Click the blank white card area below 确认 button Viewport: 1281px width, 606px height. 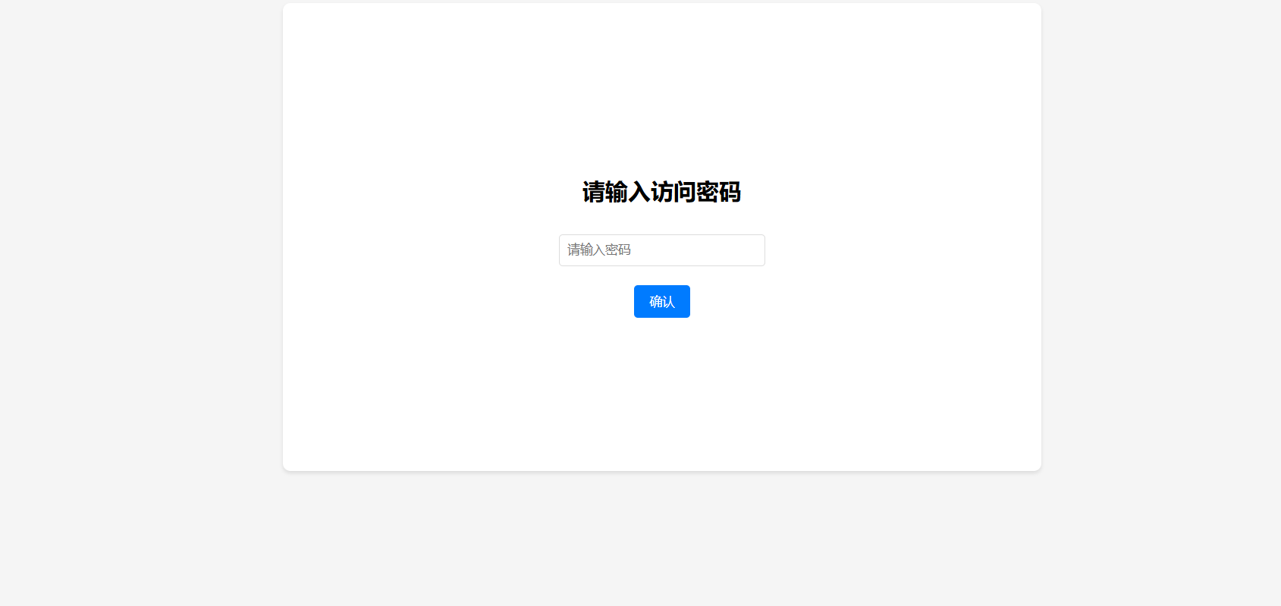(x=661, y=394)
